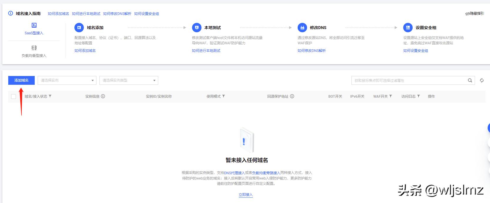The image size is (490, 203).
Task: Click the 修改DNS step icon
Action: click(302, 28)
